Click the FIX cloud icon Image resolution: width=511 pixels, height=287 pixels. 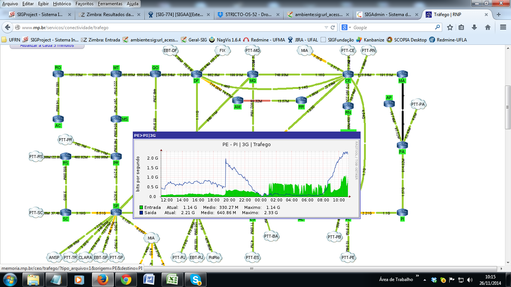(223, 50)
